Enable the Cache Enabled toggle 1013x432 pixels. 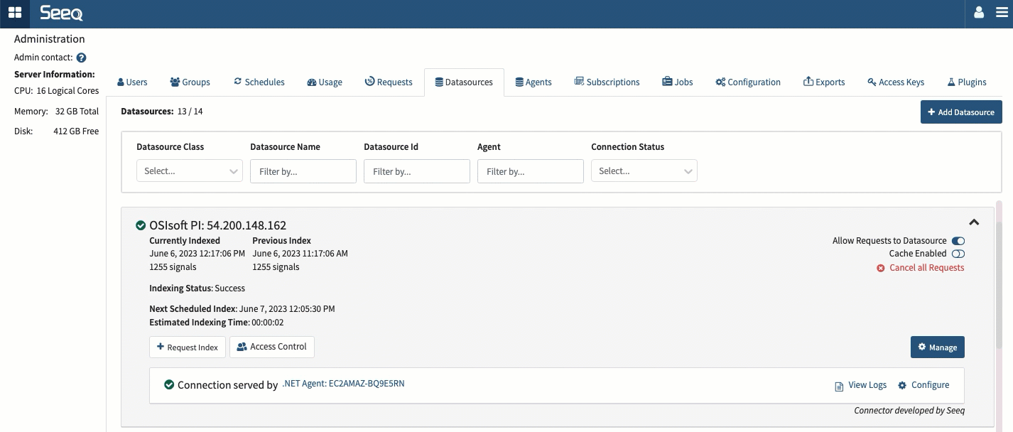(958, 254)
